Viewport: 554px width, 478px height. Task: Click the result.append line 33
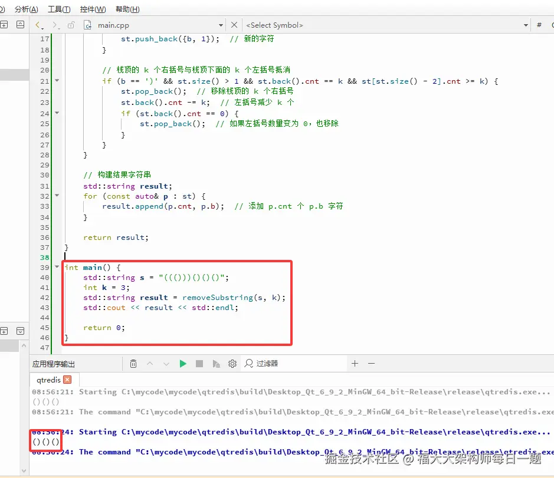pos(163,206)
